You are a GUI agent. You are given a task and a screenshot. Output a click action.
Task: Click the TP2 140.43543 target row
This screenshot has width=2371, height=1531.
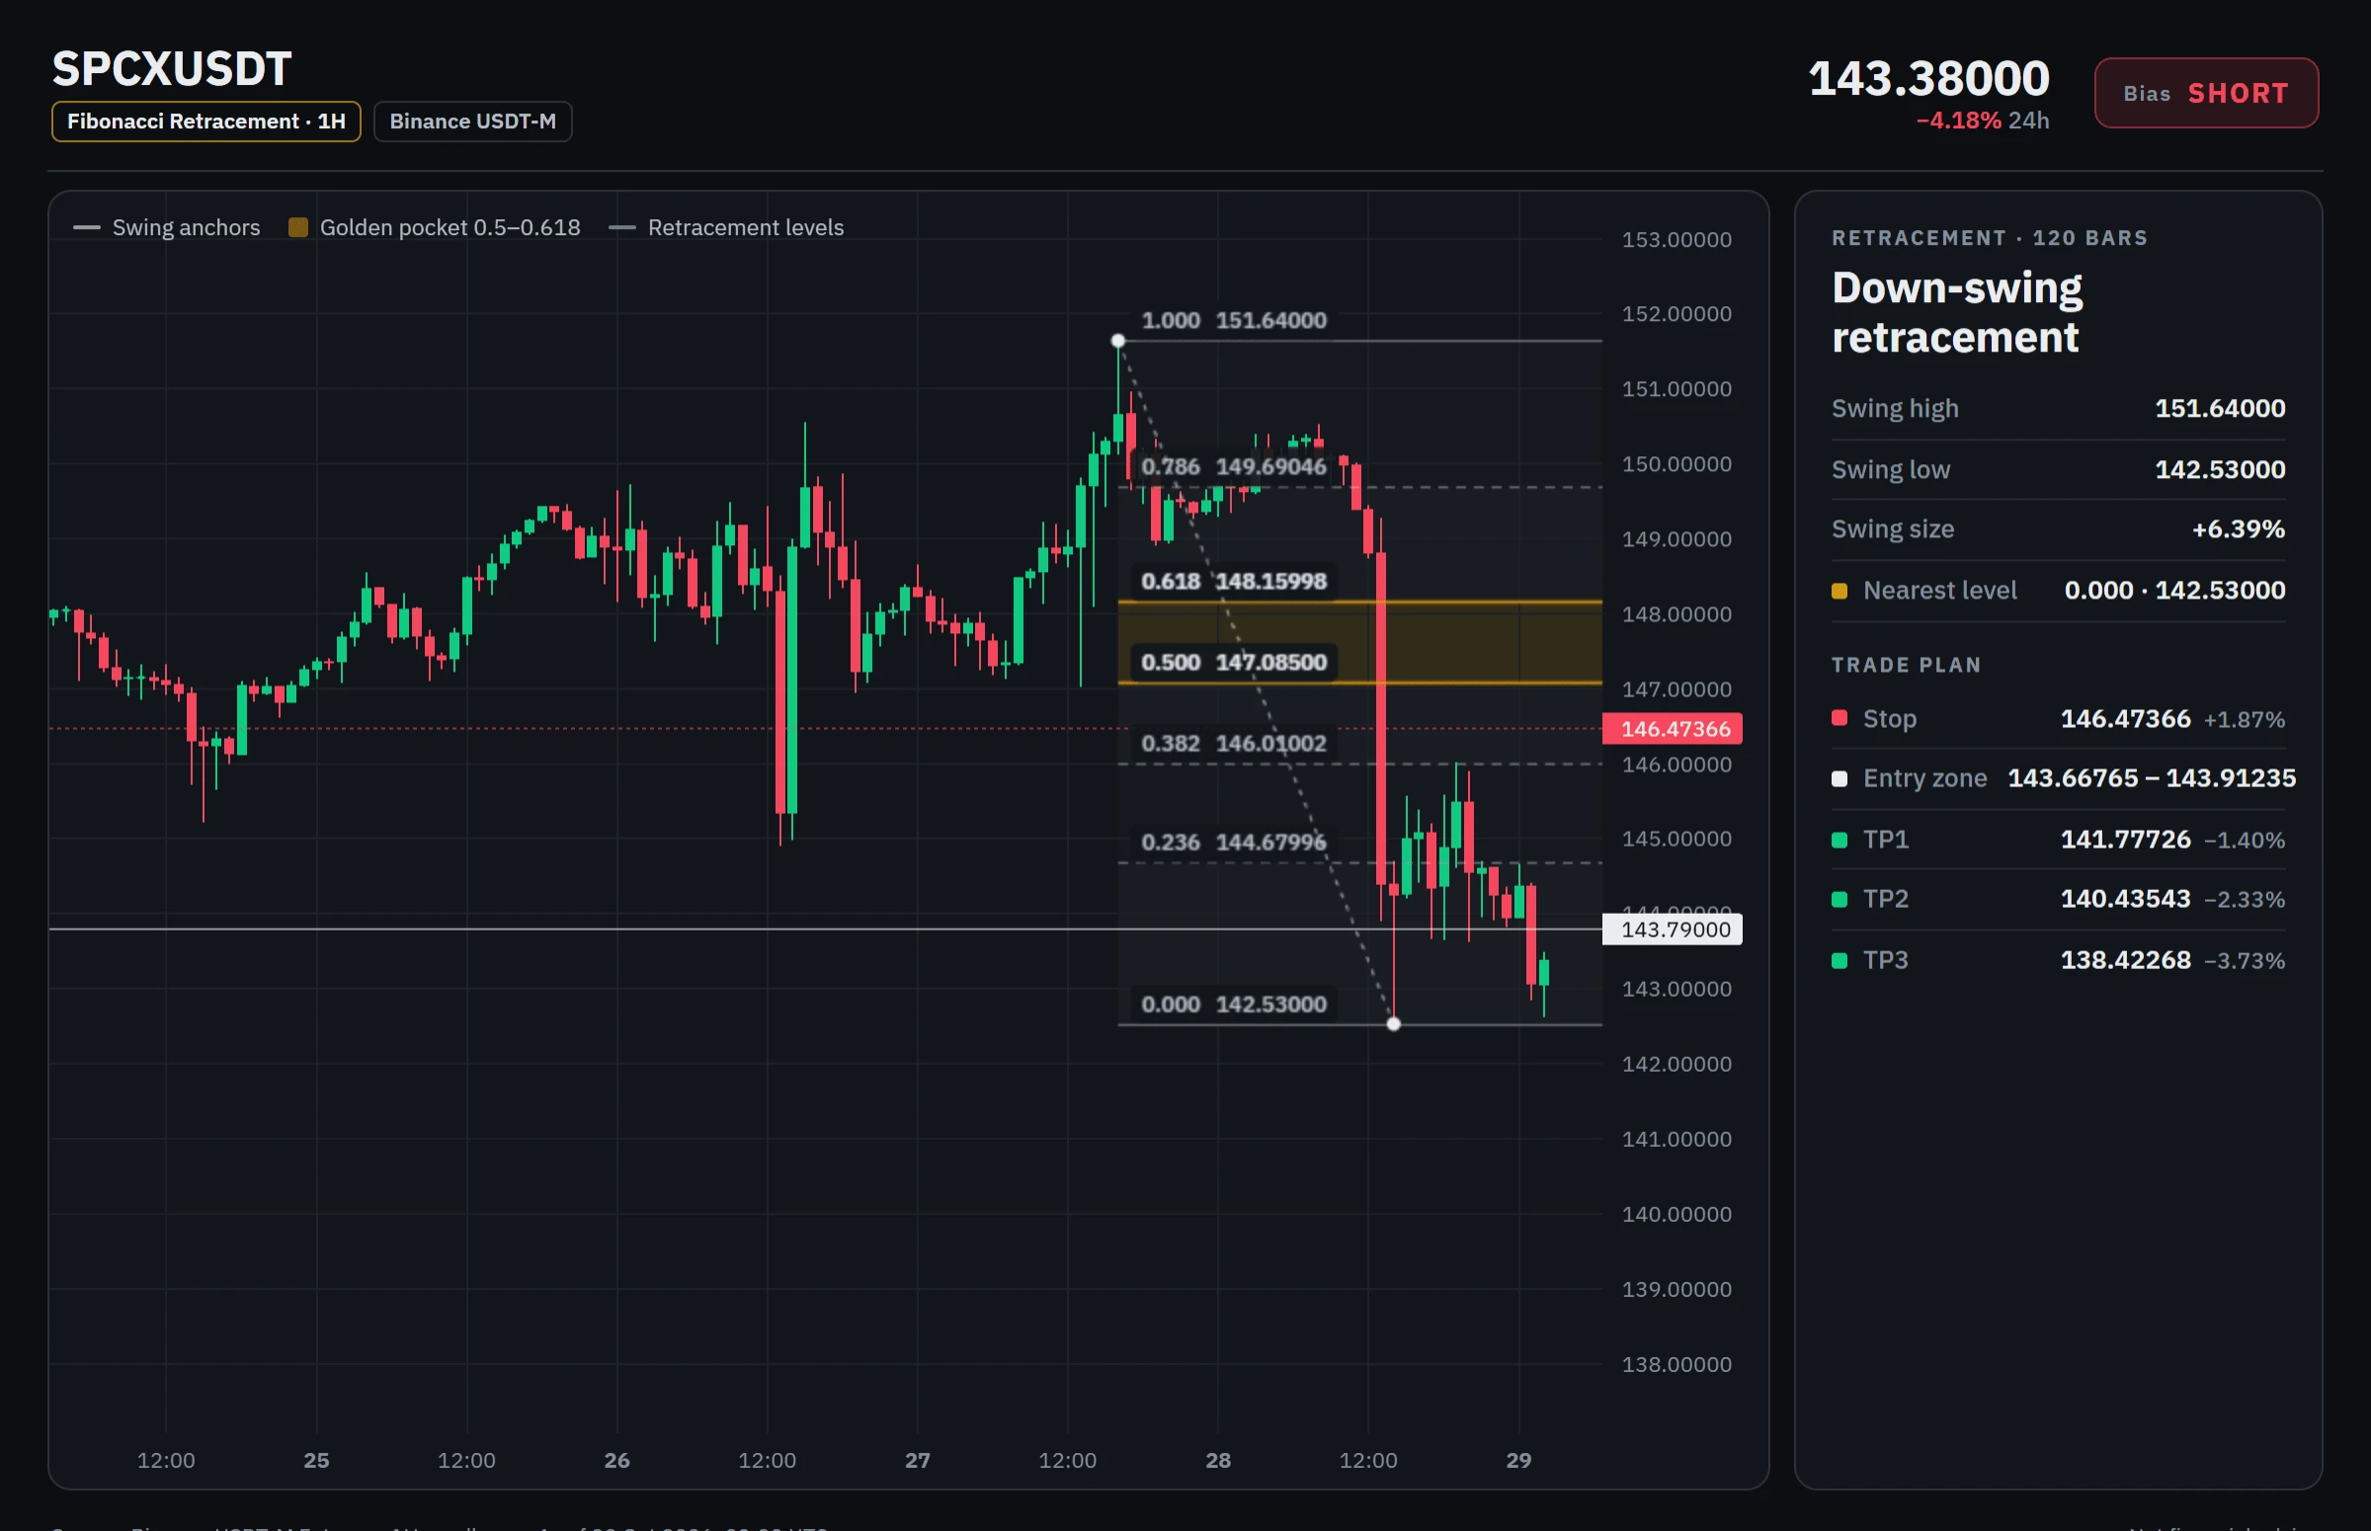2058,900
